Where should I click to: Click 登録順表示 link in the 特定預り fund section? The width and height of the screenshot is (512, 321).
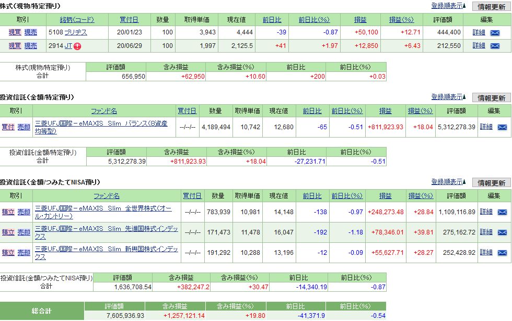click(x=448, y=97)
